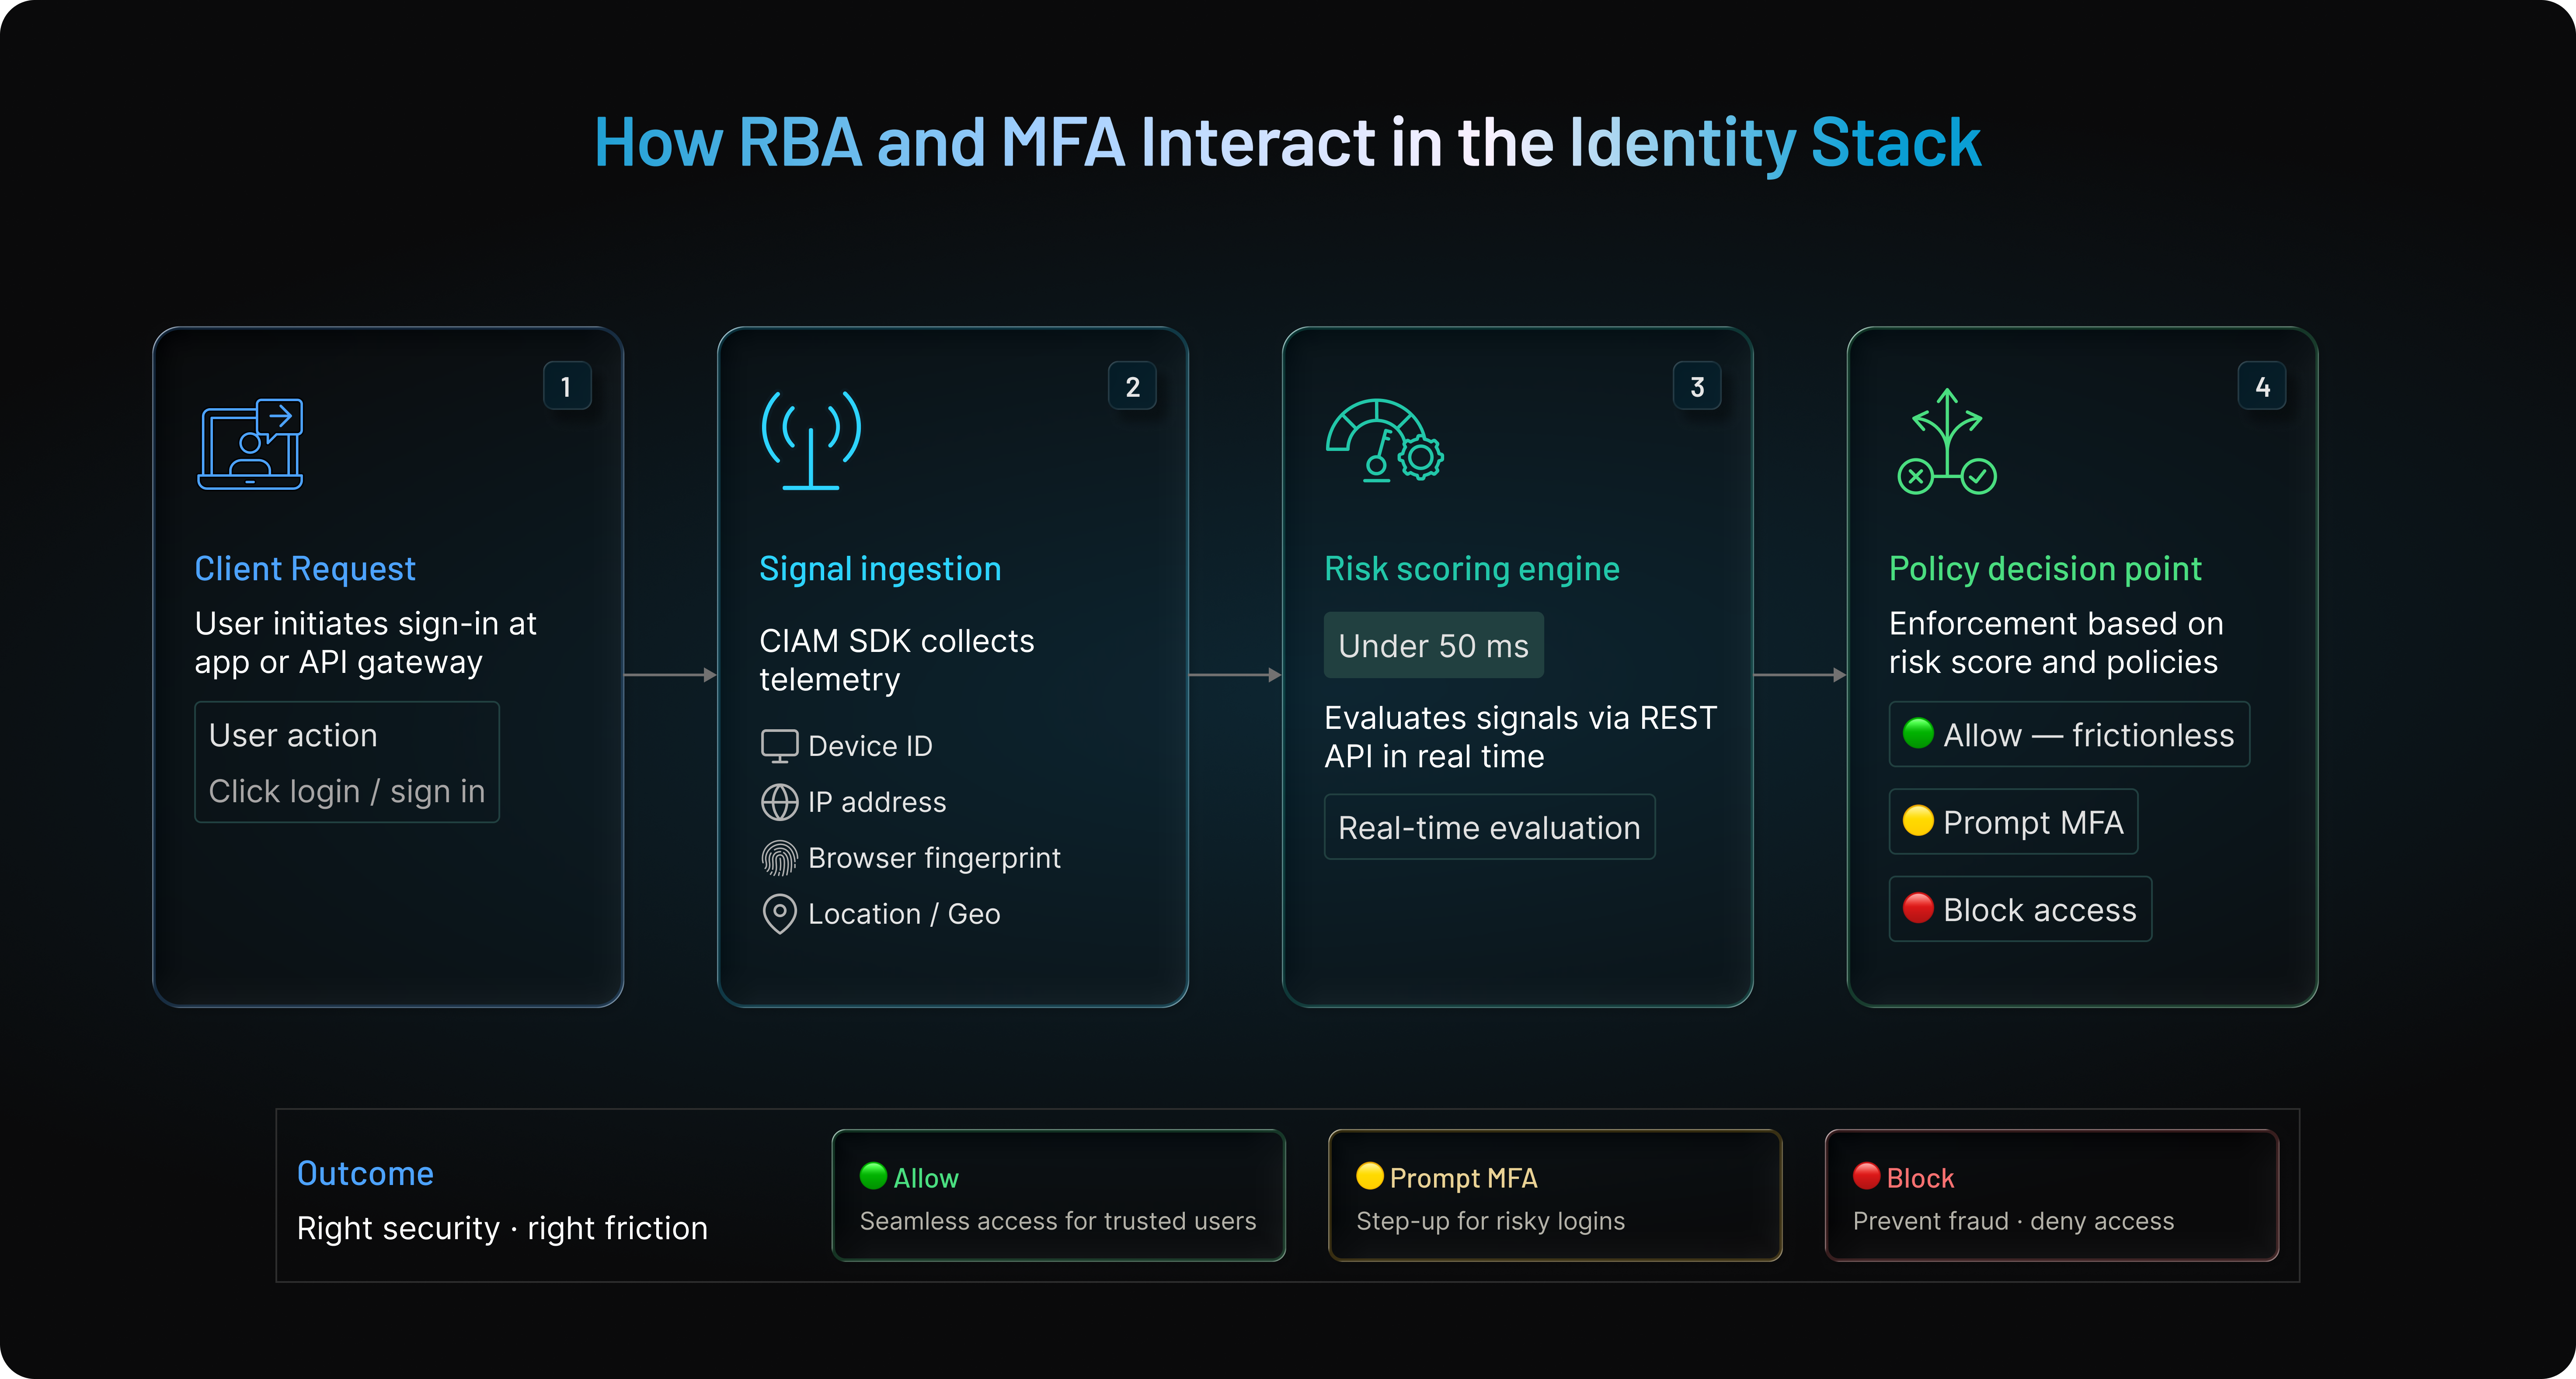2576x1379 pixels.
Task: Click red dot in Outcome Block card
Action: tap(1866, 1176)
